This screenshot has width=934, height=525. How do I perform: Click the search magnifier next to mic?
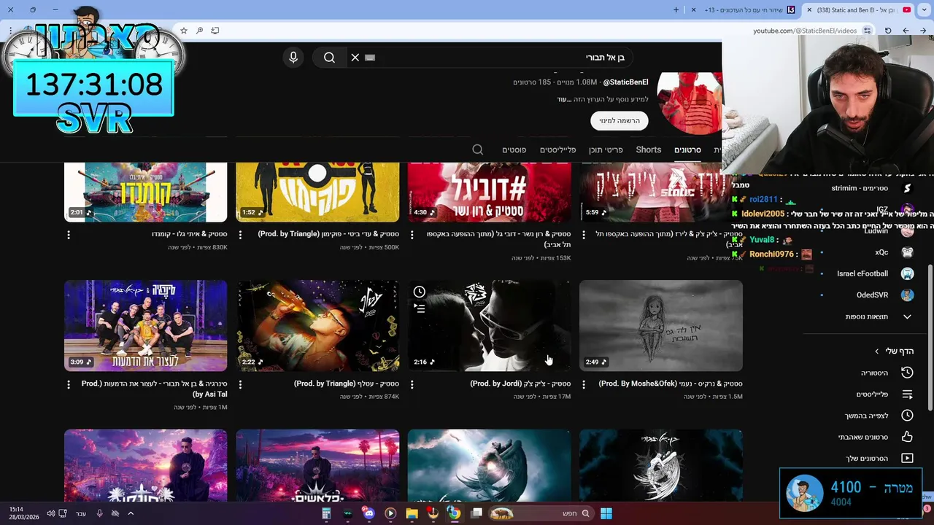point(329,58)
